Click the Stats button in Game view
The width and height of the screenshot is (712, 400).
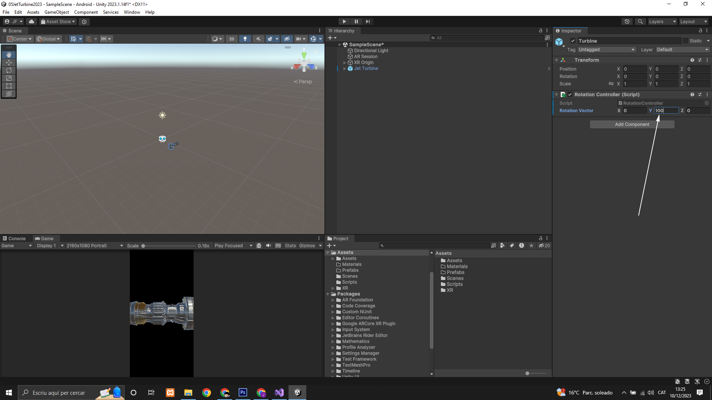(290, 246)
